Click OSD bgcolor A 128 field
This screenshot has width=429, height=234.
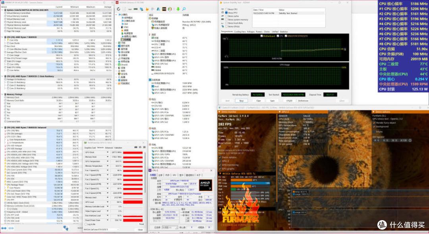point(403,140)
